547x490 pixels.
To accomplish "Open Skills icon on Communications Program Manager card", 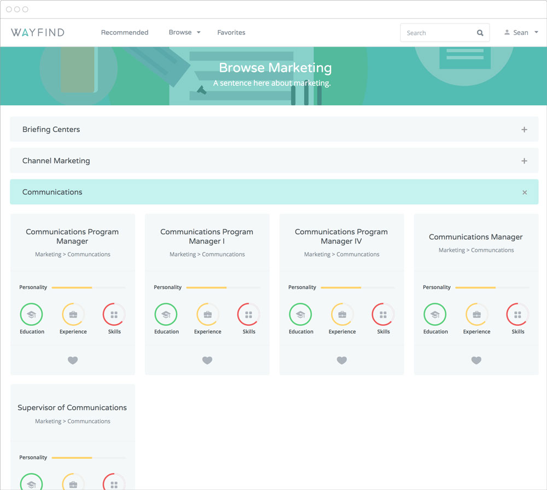I will [114, 314].
